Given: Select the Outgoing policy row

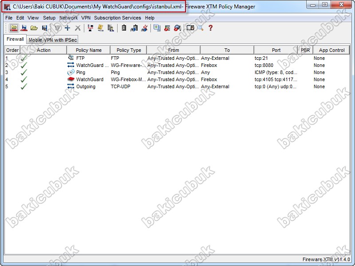Looking at the screenshot, I should click(86, 86).
